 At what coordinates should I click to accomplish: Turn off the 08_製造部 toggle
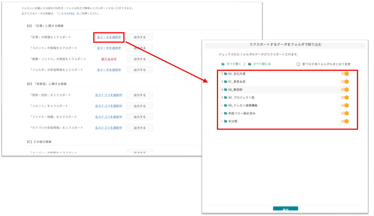pyautogui.click(x=345, y=90)
